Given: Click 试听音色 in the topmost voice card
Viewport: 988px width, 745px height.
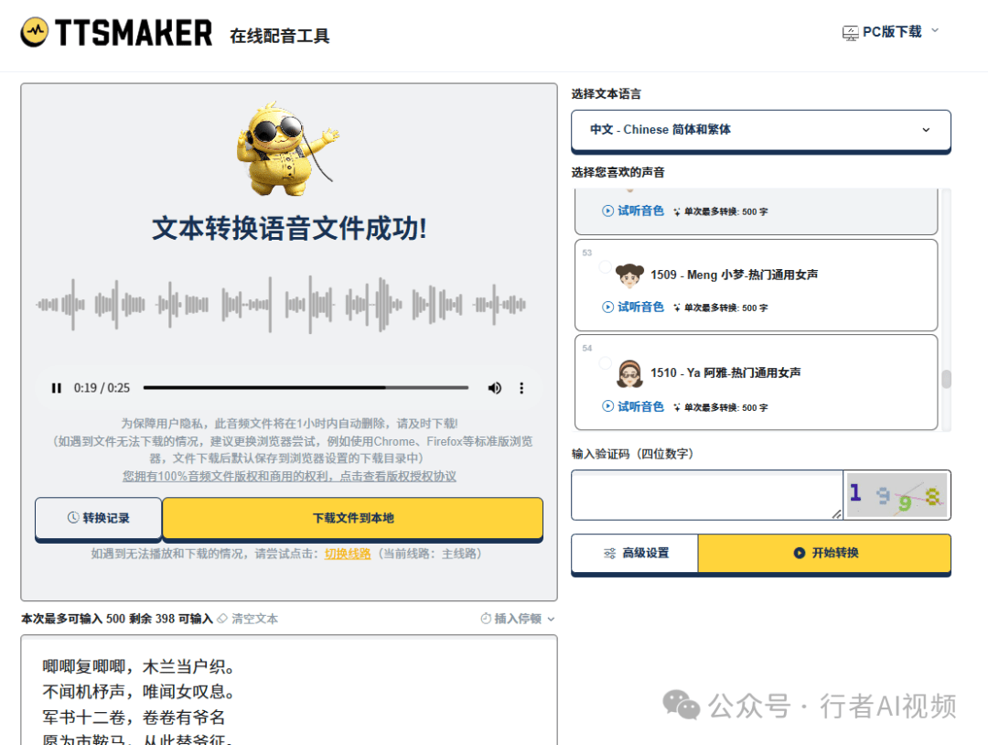Looking at the screenshot, I should [633, 211].
